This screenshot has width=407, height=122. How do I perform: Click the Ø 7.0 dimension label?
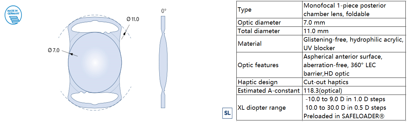pos(54,50)
